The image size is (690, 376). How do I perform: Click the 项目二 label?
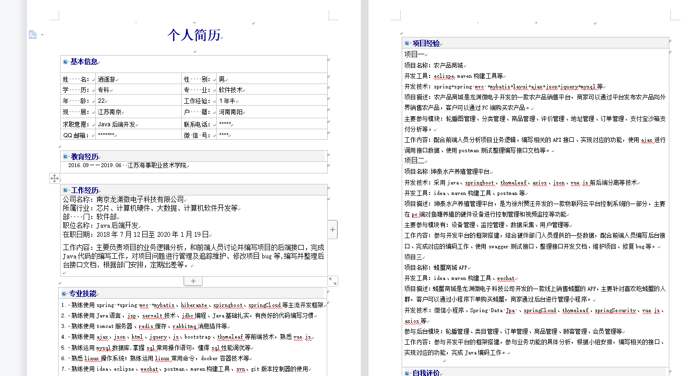pyautogui.click(x=415, y=160)
